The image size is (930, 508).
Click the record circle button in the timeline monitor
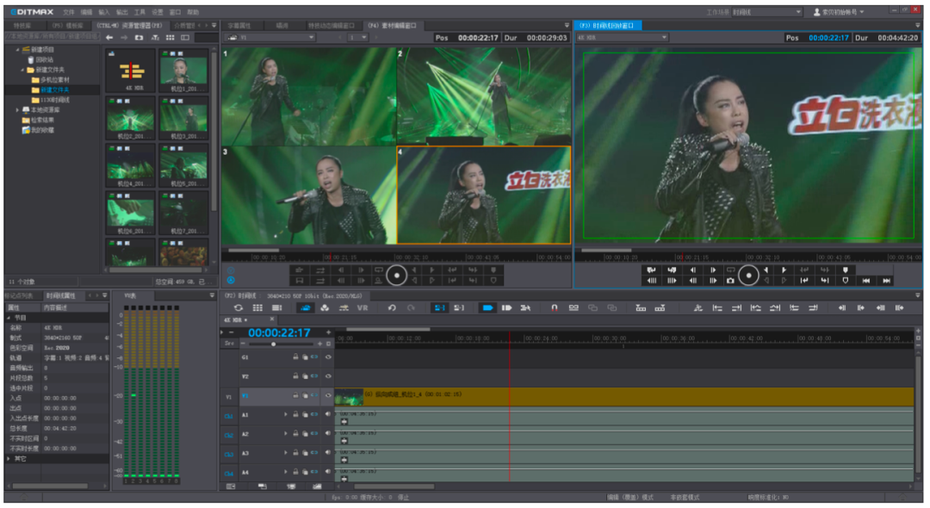pos(748,275)
